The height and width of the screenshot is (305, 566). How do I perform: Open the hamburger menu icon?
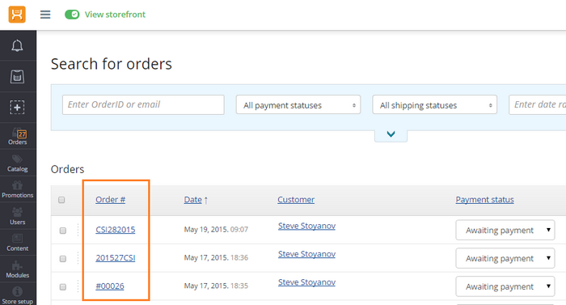click(x=45, y=15)
